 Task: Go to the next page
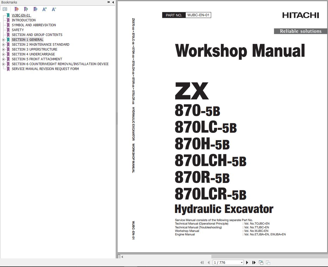pos(247,262)
